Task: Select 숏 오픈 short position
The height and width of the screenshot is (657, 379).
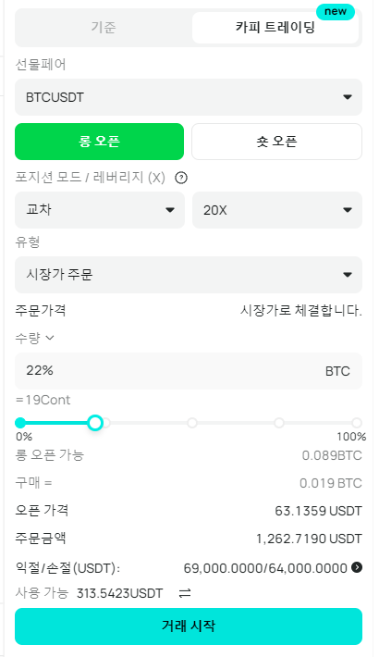Action: [276, 142]
